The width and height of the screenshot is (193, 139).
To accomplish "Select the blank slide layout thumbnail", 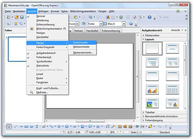I will [x=152, y=49].
